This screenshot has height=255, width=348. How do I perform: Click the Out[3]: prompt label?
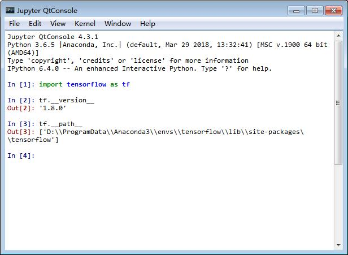pos(21,132)
